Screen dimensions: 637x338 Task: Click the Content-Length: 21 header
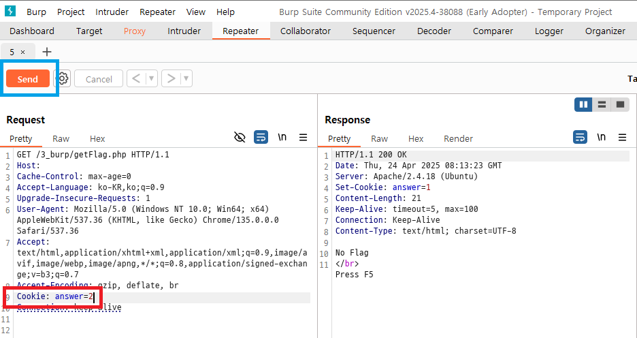pos(378,198)
